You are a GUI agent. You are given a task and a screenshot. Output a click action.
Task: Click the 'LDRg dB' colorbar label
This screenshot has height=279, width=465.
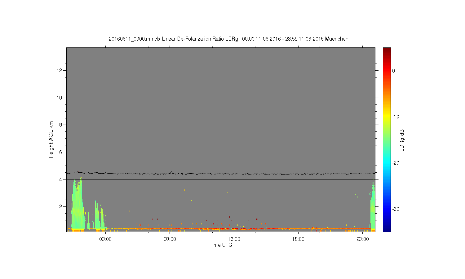pos(402,140)
